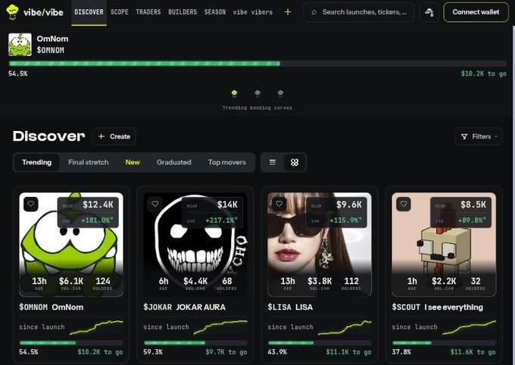Click the LISA card 43.9% progress bar

click(x=320, y=342)
